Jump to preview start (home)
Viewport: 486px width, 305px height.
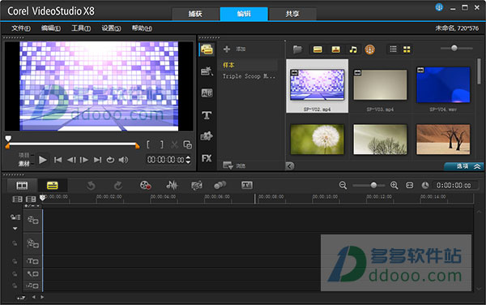point(58,160)
